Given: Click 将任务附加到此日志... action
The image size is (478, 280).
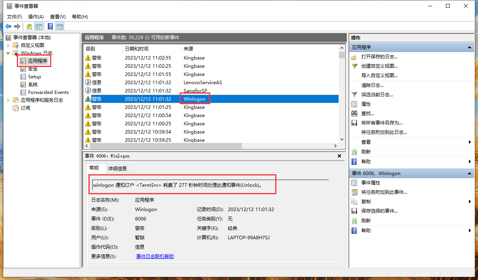Looking at the screenshot, I should [x=384, y=133].
